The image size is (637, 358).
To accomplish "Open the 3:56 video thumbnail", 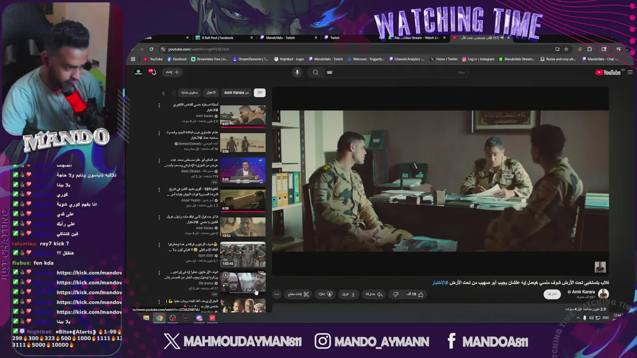I will 243,143.
